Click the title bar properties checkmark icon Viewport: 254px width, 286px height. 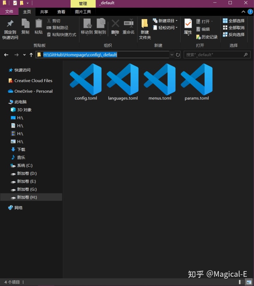[x=15, y=3]
